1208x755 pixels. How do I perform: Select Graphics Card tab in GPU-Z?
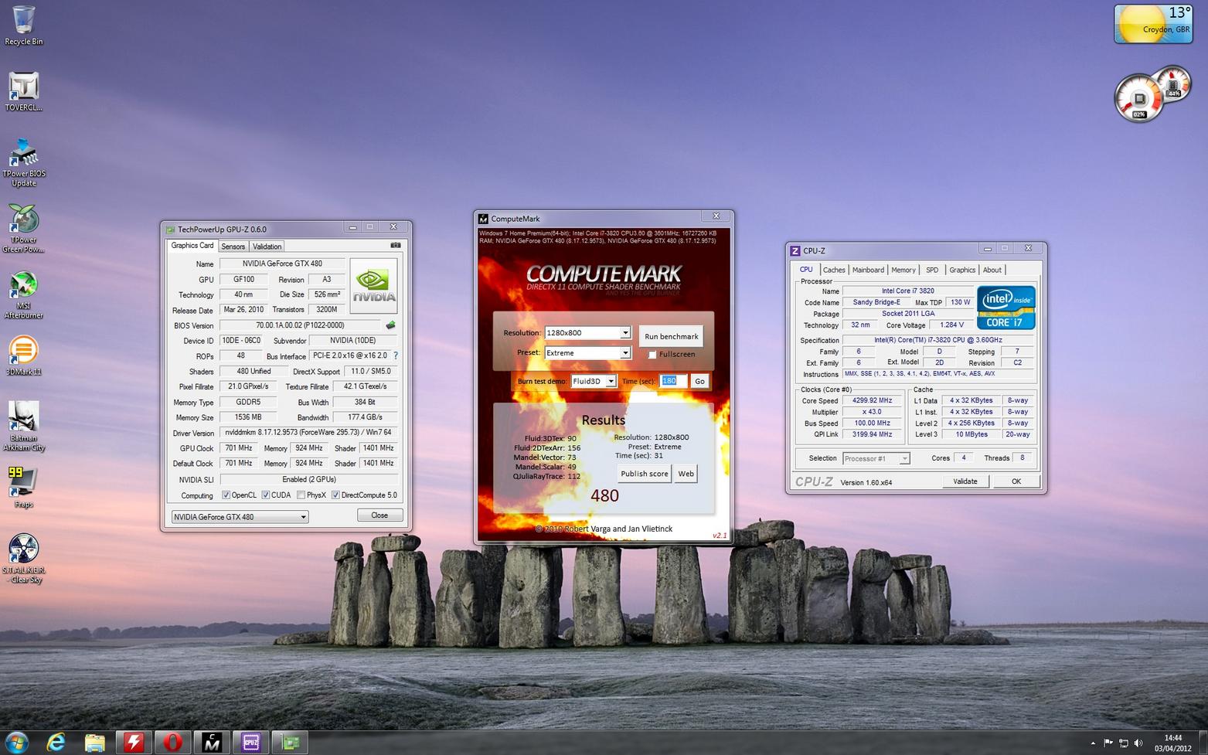coord(192,246)
